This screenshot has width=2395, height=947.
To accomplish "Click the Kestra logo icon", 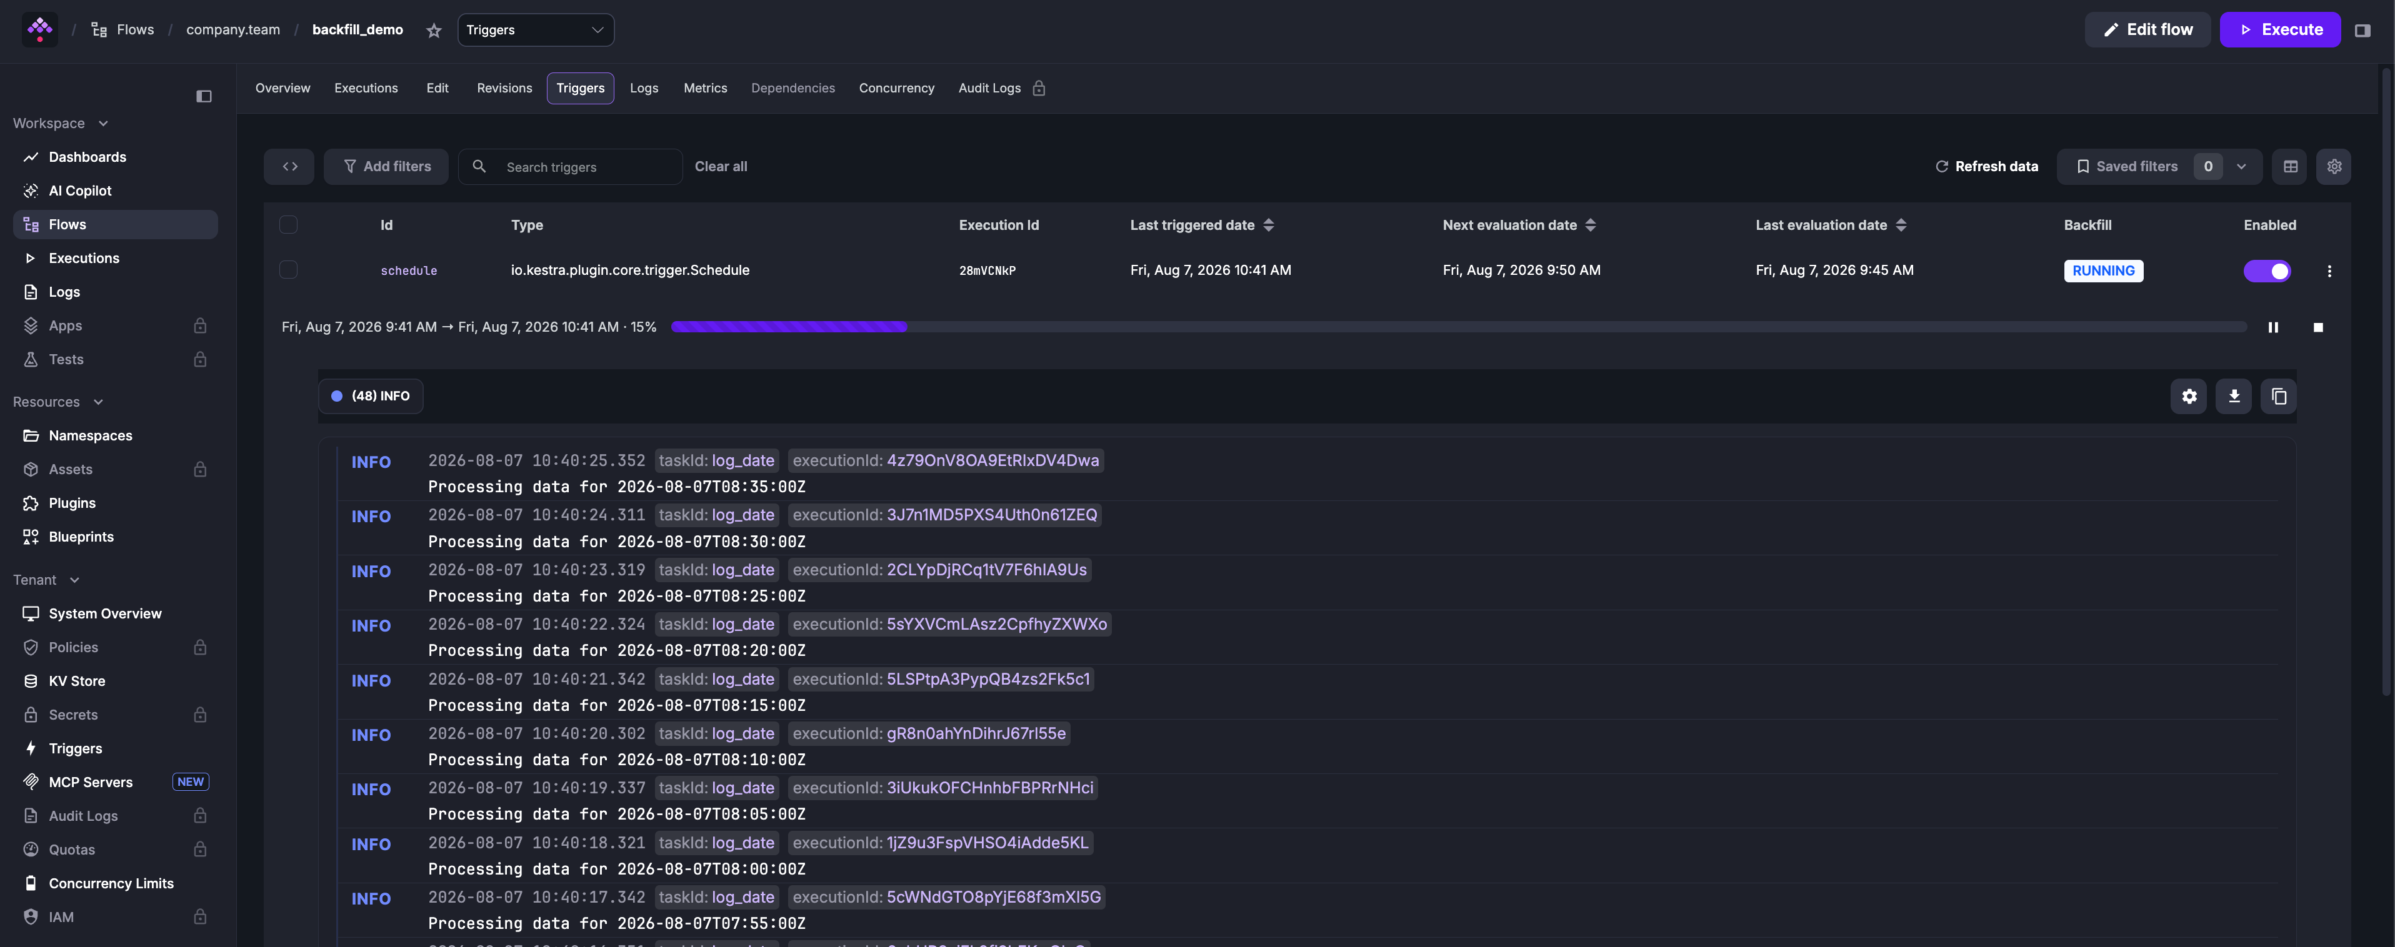I will click(39, 30).
